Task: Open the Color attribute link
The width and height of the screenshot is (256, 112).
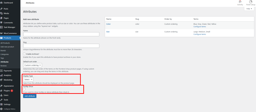Action: pyautogui.click(x=108, y=24)
